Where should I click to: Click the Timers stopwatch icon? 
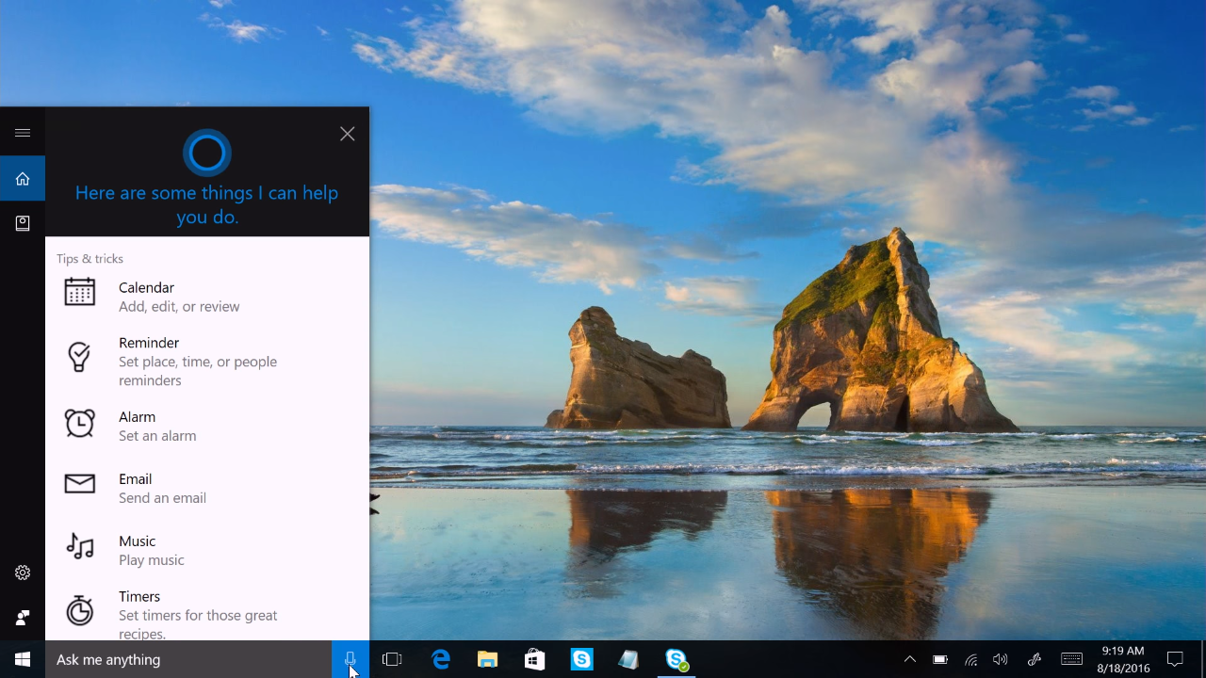coord(80,610)
